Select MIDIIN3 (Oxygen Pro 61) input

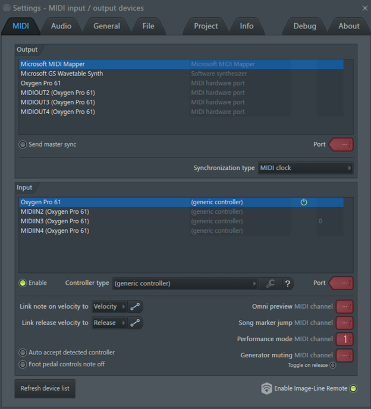coord(181,221)
